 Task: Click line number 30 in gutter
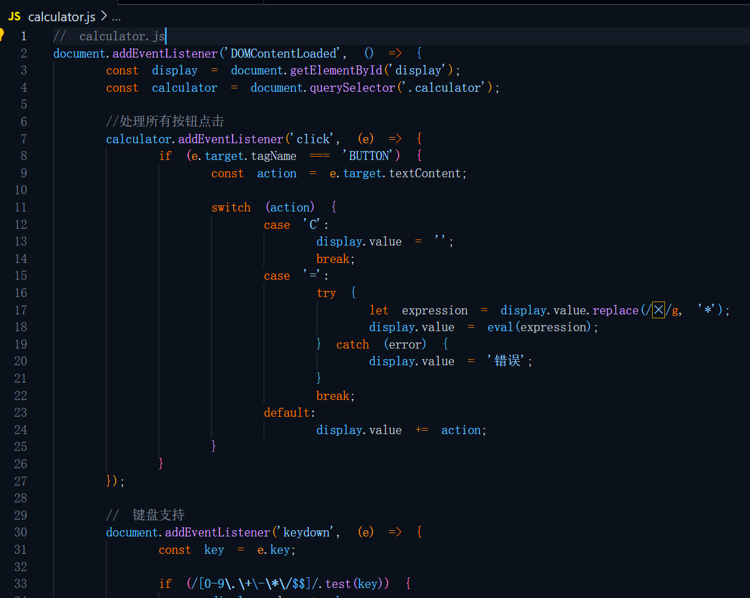click(x=21, y=533)
